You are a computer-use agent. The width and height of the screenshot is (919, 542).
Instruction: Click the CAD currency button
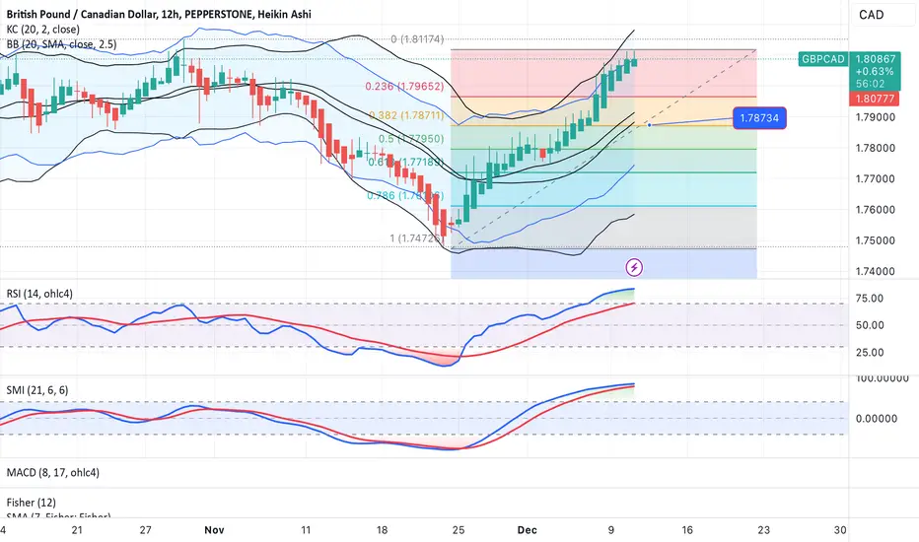(871, 15)
